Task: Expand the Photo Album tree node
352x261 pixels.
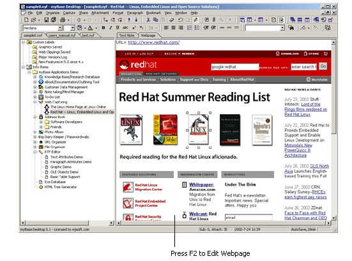Action: click(35, 132)
